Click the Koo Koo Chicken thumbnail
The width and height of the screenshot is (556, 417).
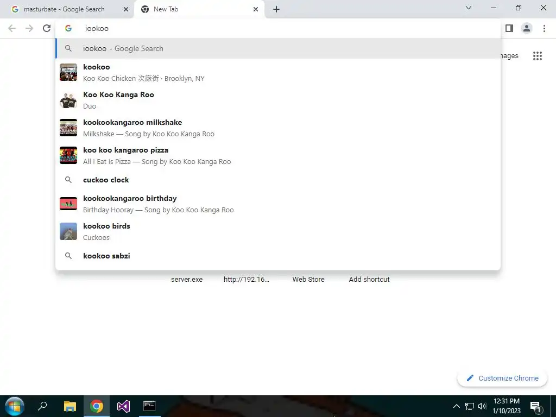click(x=68, y=72)
